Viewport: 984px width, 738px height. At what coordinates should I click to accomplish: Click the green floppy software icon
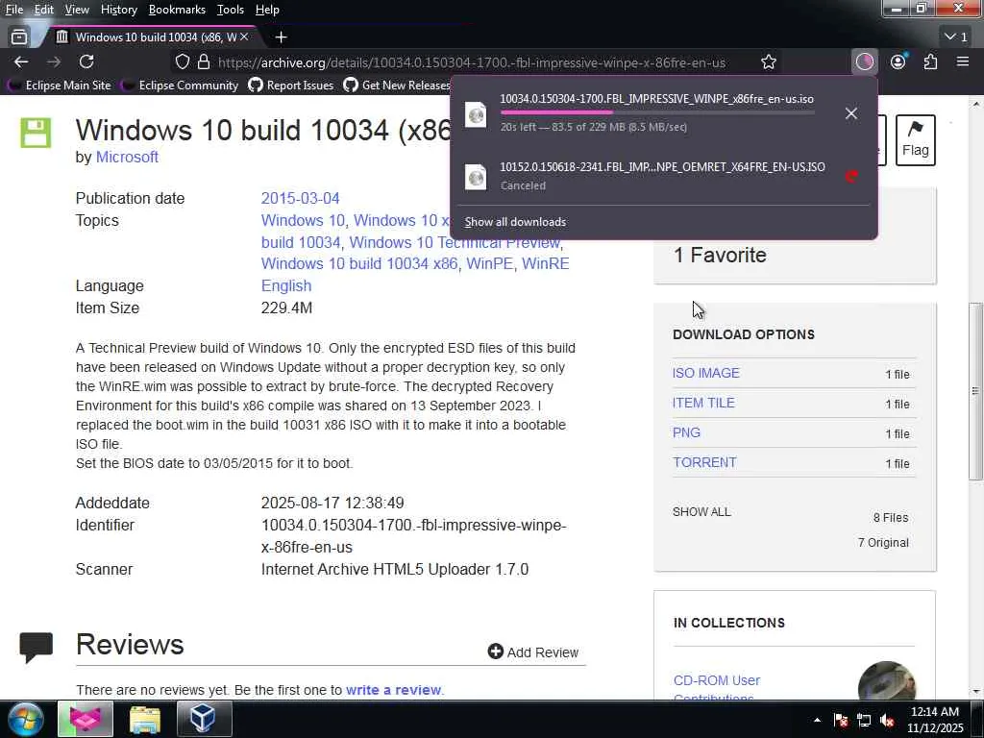[36, 133]
